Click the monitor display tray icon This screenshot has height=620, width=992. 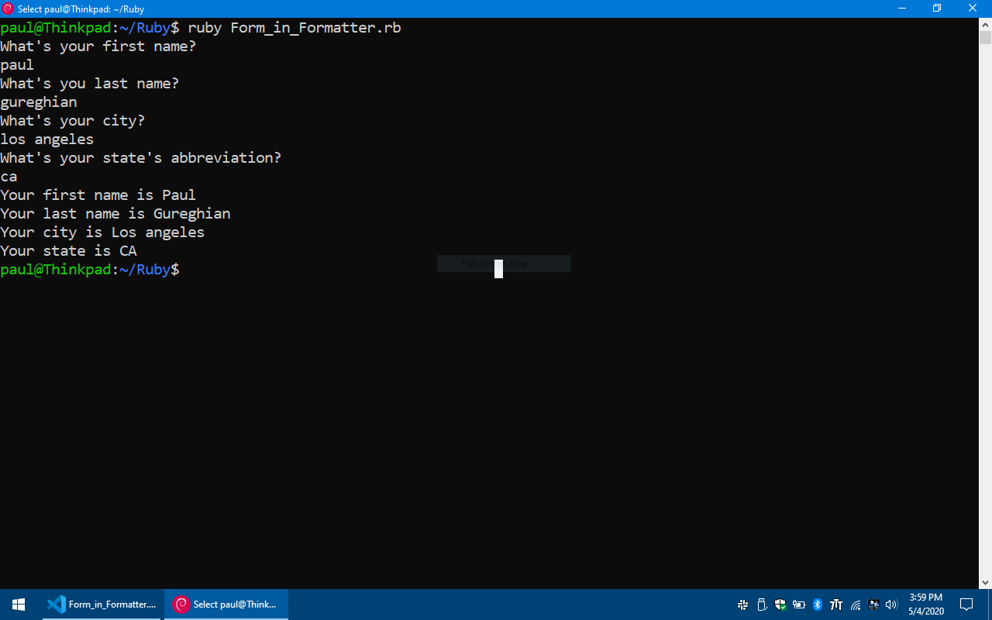click(x=873, y=604)
